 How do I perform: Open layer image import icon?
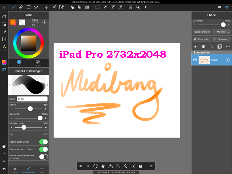220,47
